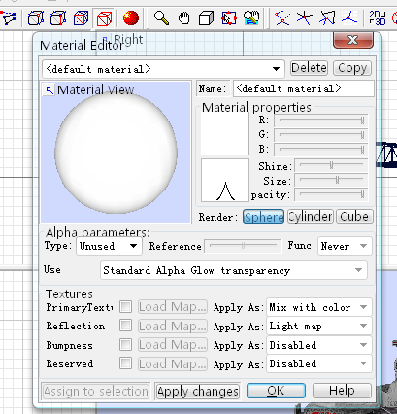Check the Bumpness texture checkbox
397x414 pixels.
click(x=125, y=345)
